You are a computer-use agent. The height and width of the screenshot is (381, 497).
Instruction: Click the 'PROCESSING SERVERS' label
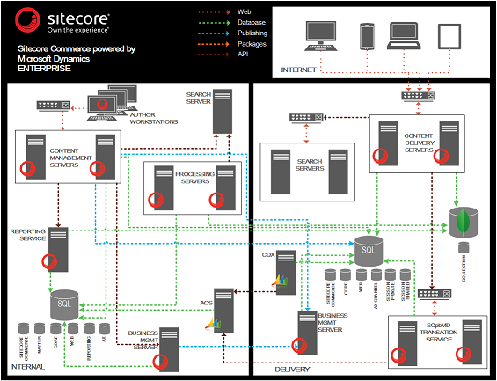(x=194, y=178)
